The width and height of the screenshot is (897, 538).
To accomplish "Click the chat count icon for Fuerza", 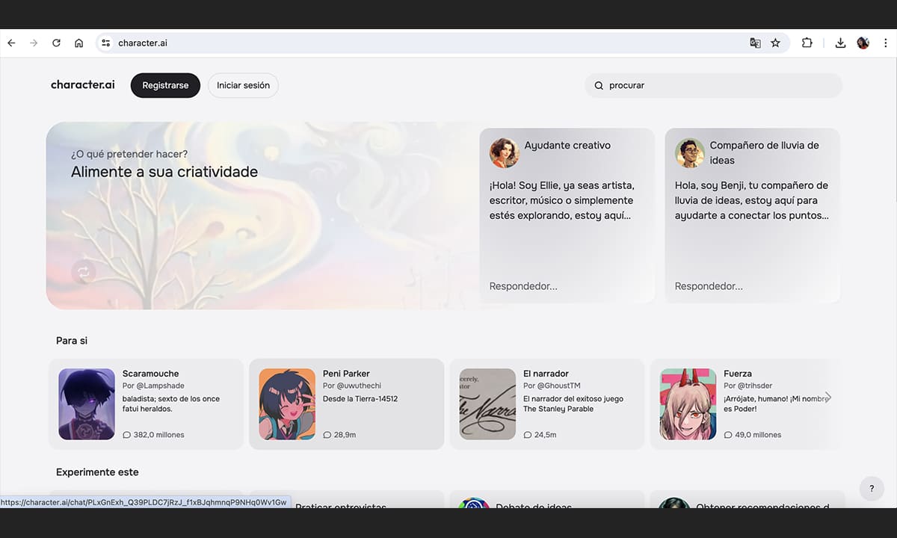I will point(727,435).
